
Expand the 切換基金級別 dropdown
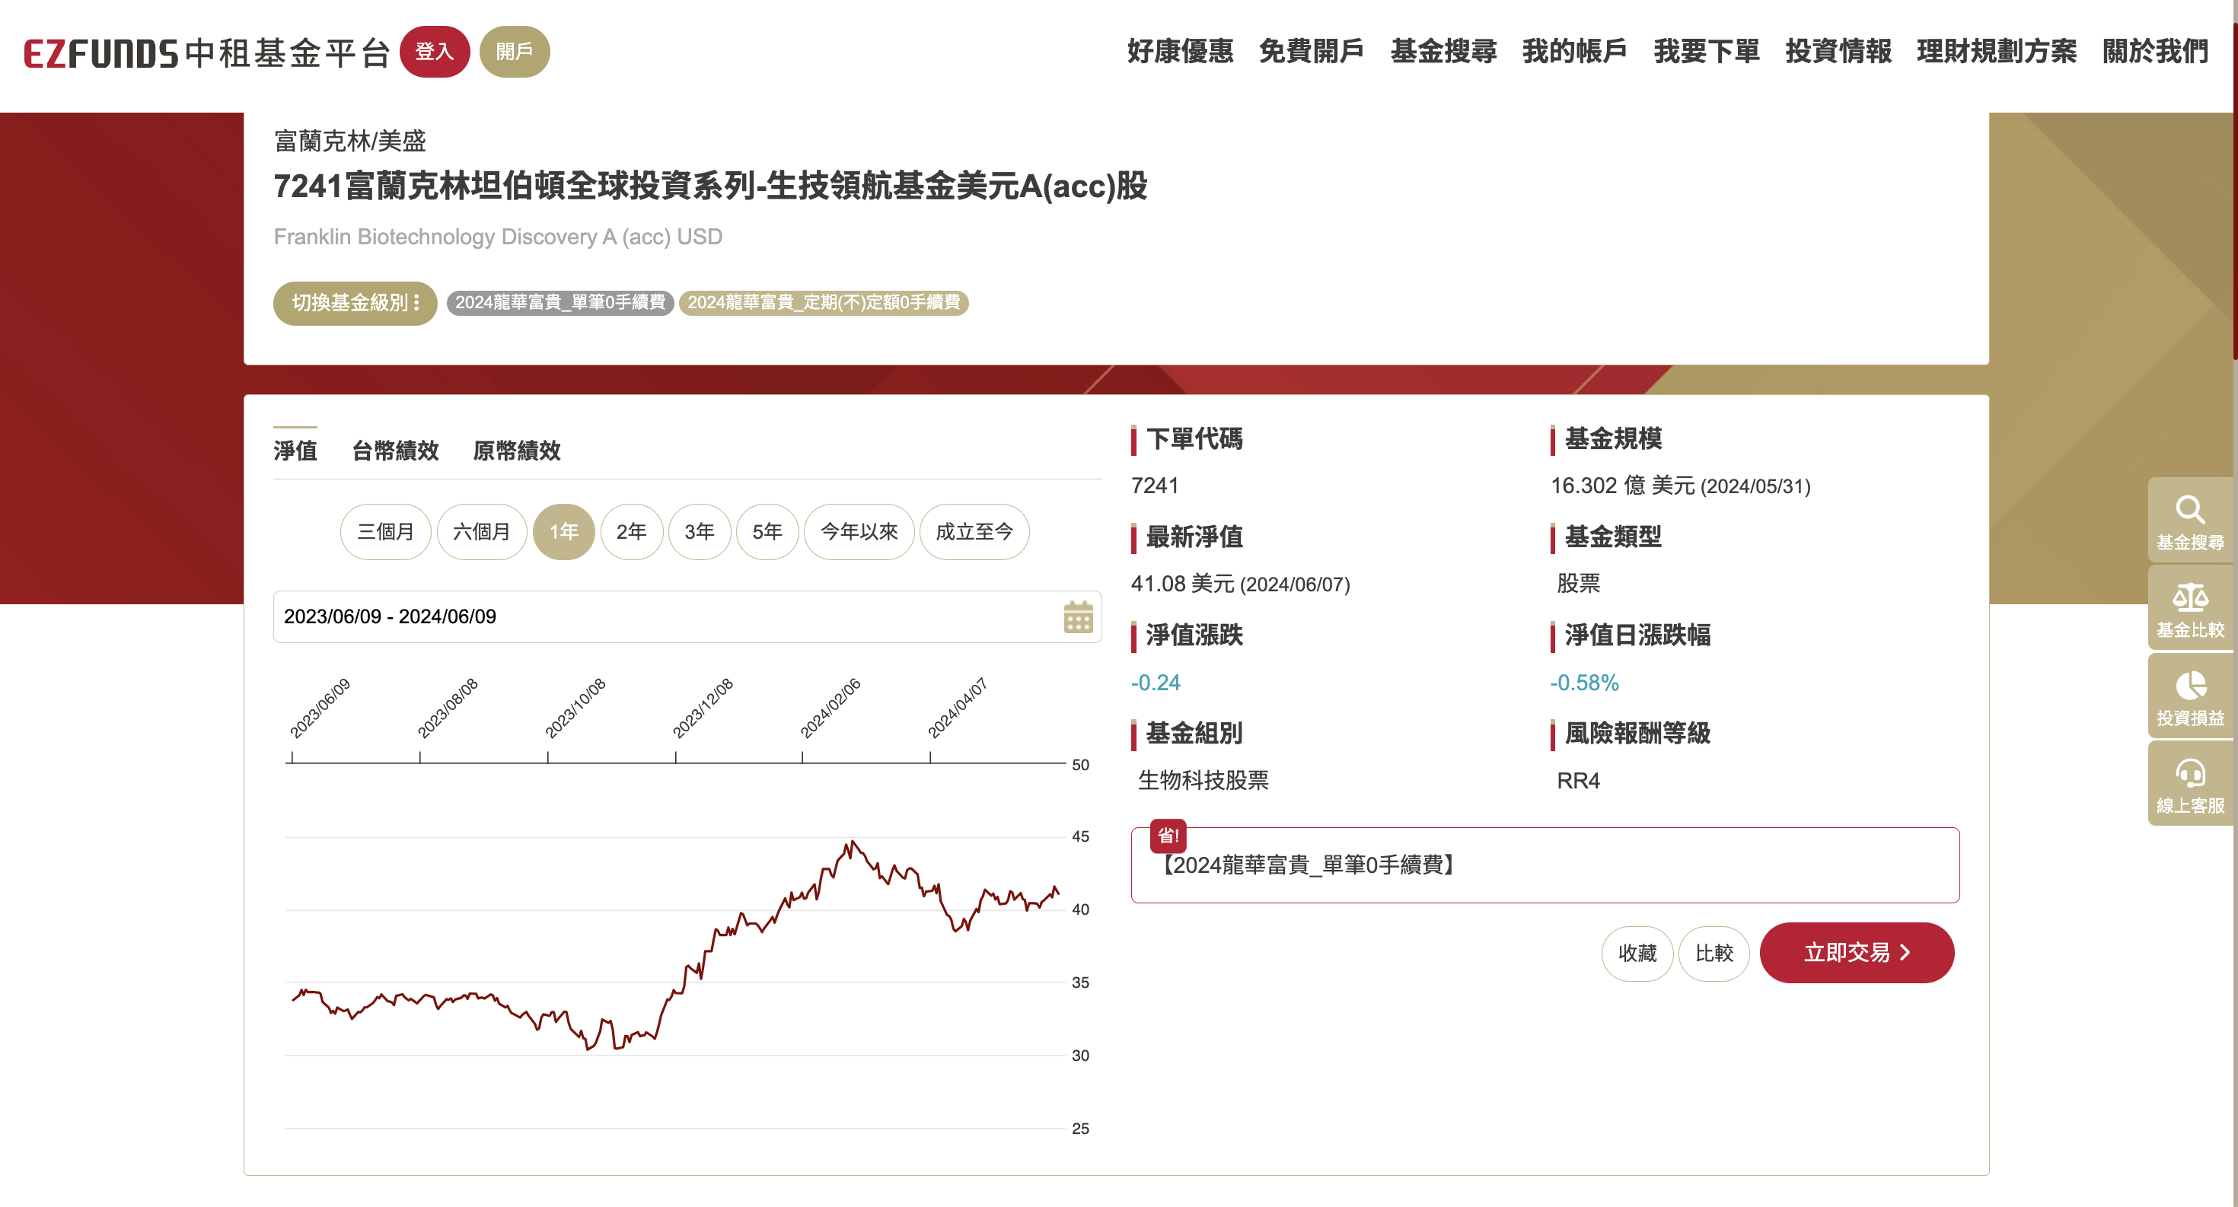(355, 303)
